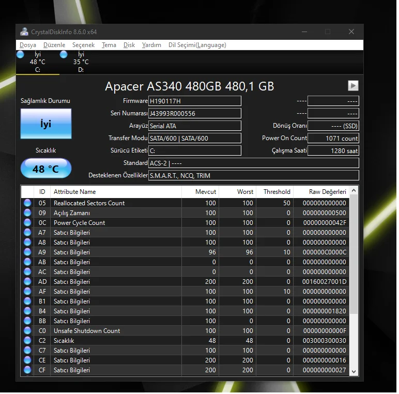Click the status orb of attribute AD

point(27,281)
